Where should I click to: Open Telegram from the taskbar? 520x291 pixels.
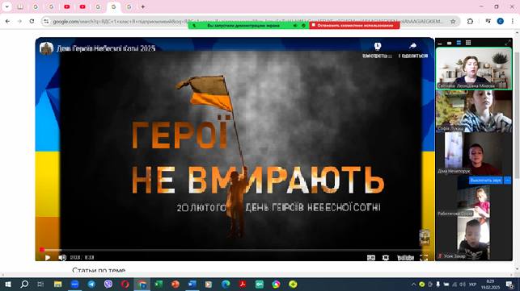click(x=91, y=284)
